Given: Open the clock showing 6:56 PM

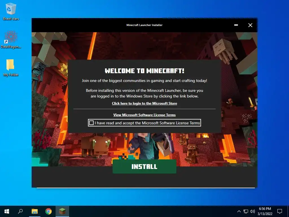Looking at the screenshot, I should click(265, 211).
